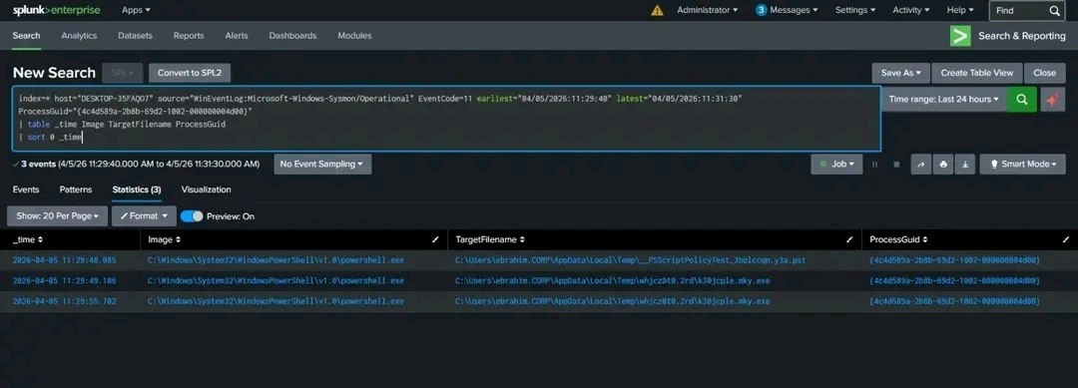1078x388 pixels.
Task: Export results with the download icon
Action: pyautogui.click(x=965, y=165)
